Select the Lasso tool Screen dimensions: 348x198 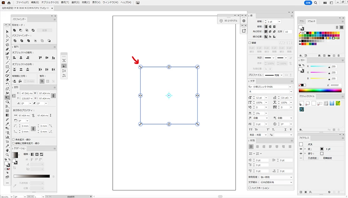(x=7, y=45)
